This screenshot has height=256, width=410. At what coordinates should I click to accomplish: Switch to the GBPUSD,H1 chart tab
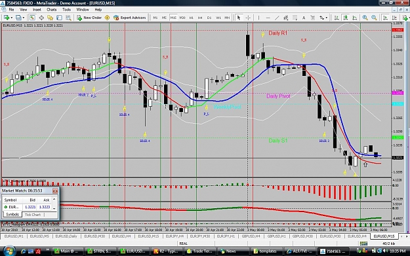[x=276, y=236]
